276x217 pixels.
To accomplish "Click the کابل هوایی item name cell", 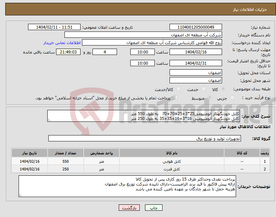I will point(172,161).
